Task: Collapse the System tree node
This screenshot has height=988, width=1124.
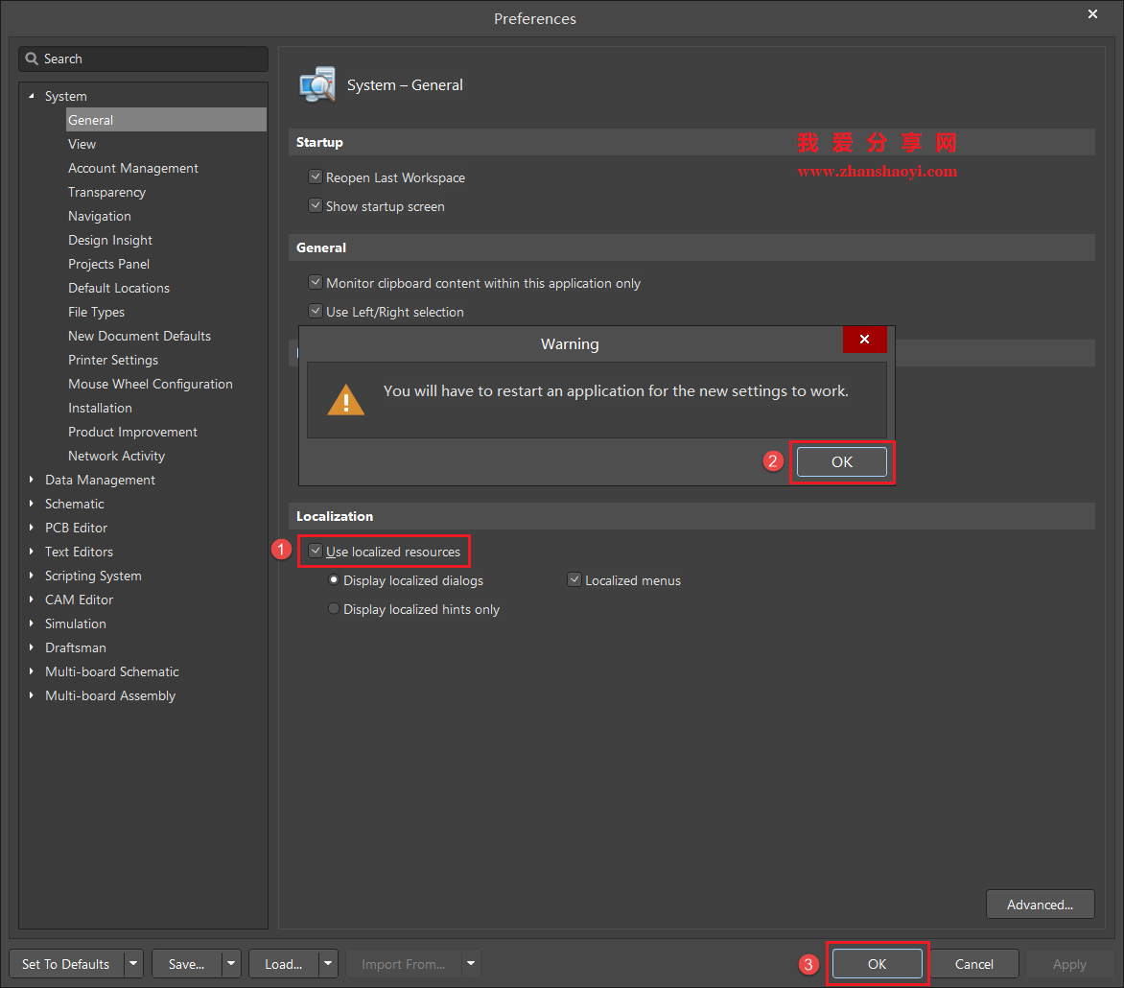Action: [32, 96]
